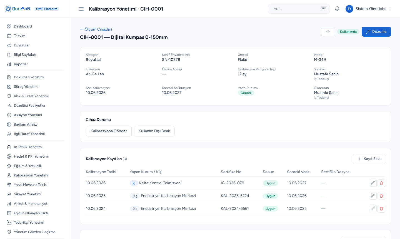Click the Şikayet Yönetimi message icon

point(9,194)
